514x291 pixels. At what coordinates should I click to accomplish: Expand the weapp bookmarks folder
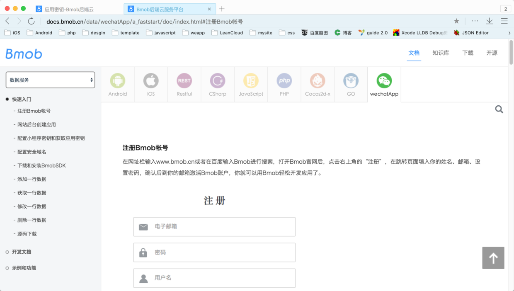(194, 33)
